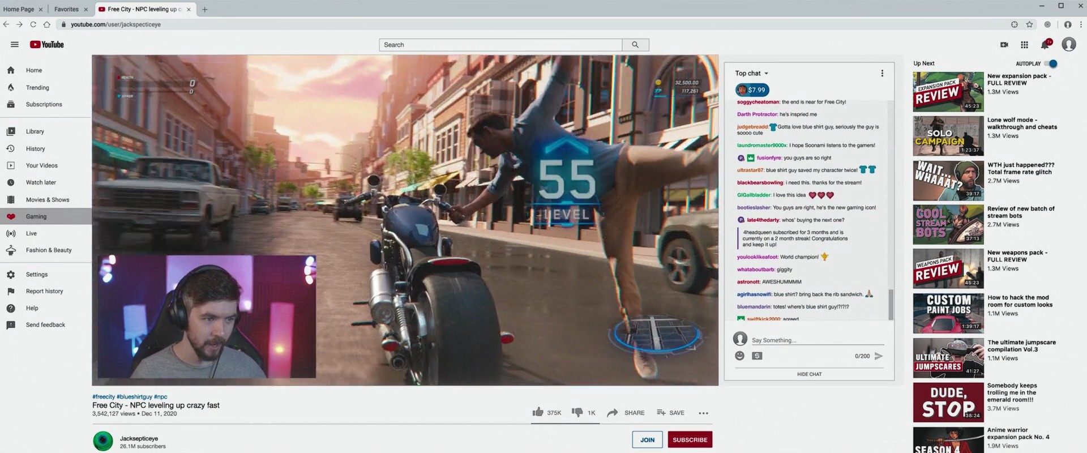The height and width of the screenshot is (453, 1087).
Task: Click the $7.99 Super Chat chip
Action: click(x=752, y=89)
